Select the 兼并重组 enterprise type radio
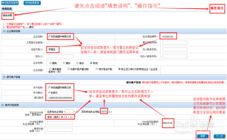Viewport: 227px width, 140px height. (50, 69)
